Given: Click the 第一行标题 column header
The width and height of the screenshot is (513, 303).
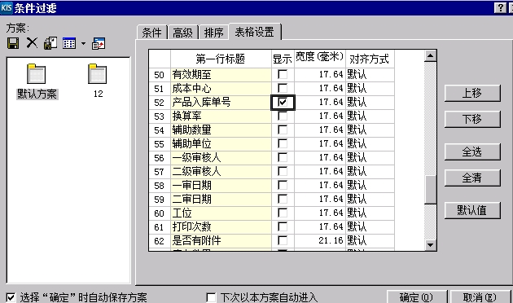Looking at the screenshot, I should 221,59.
